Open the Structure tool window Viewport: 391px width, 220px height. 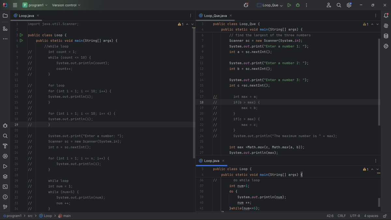point(5,29)
